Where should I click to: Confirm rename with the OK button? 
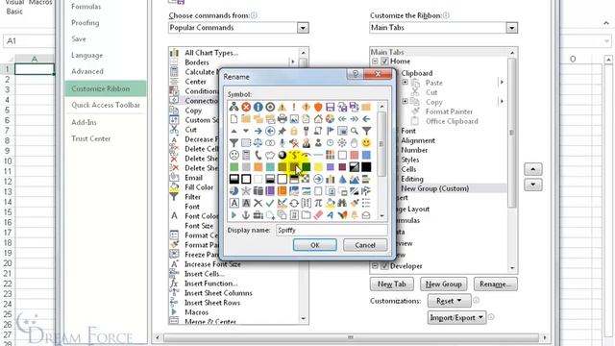[x=314, y=245]
